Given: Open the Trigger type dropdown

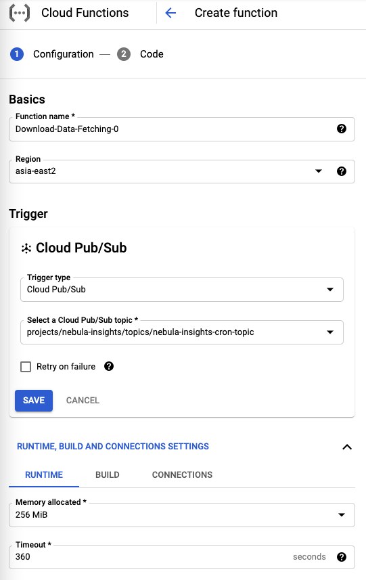Looking at the screenshot, I should click(182, 290).
